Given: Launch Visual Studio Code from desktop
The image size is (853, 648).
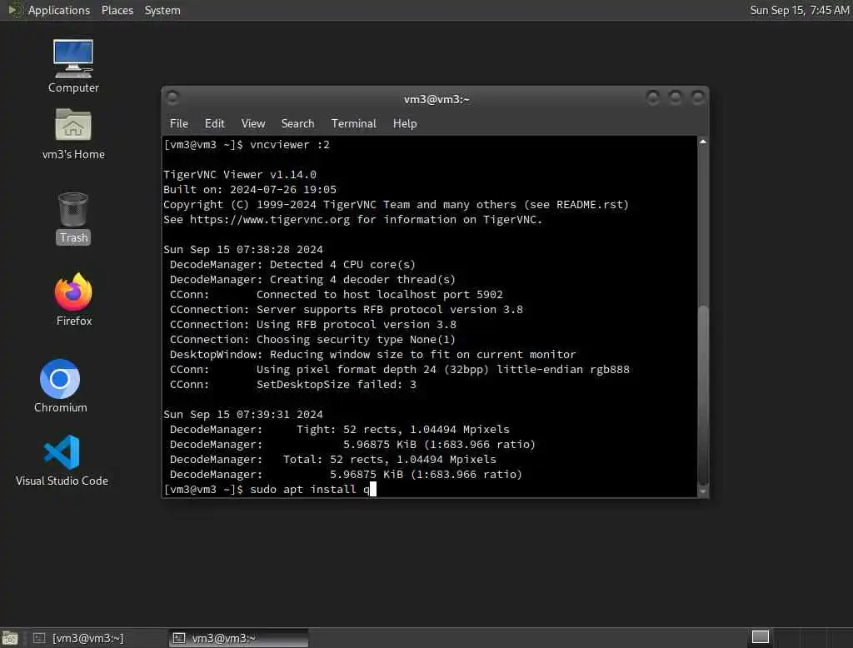Looking at the screenshot, I should click(62, 460).
